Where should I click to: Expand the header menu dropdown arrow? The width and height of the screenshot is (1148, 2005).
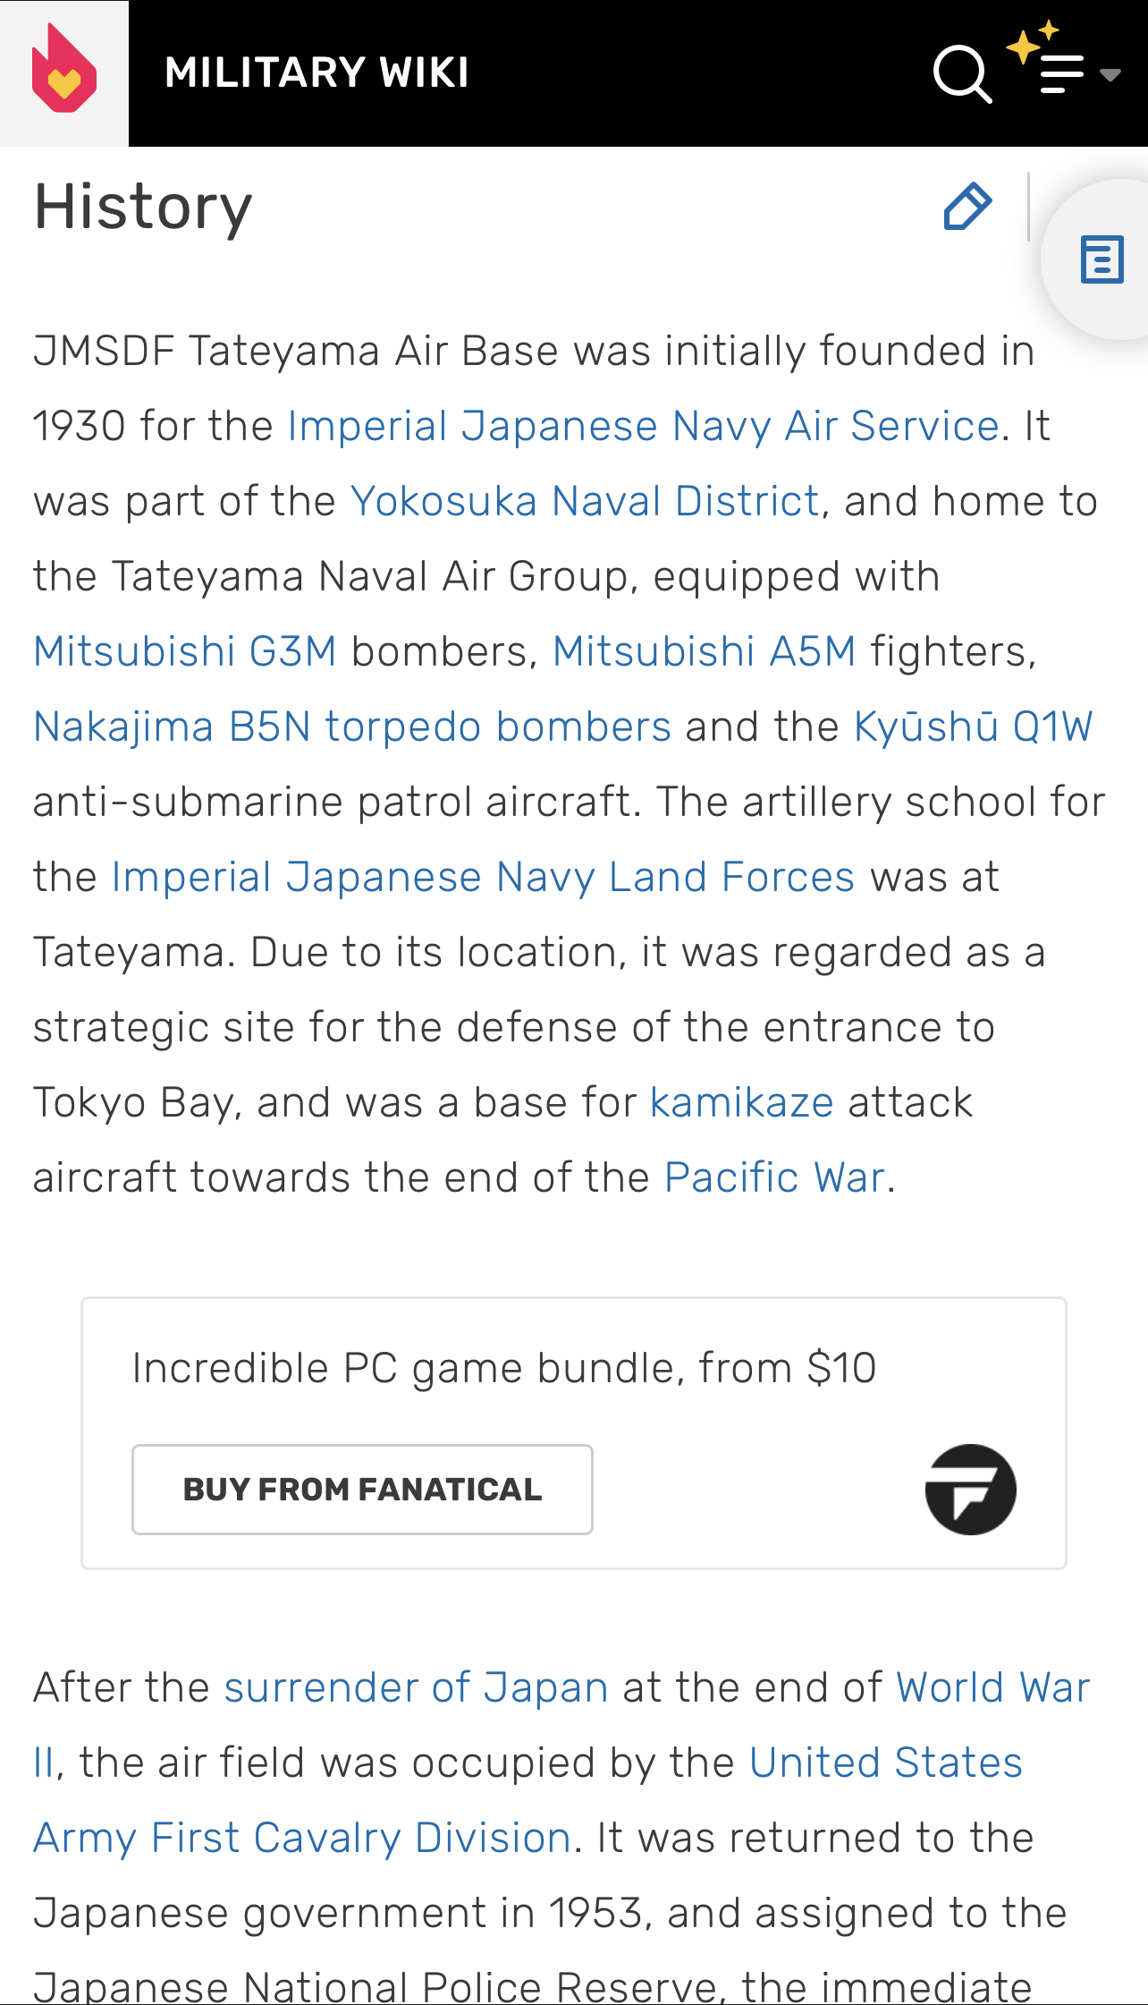pos(1110,75)
